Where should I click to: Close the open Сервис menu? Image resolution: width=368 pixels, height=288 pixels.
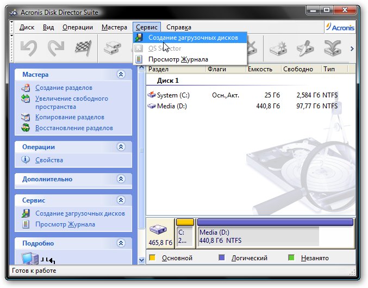point(147,27)
